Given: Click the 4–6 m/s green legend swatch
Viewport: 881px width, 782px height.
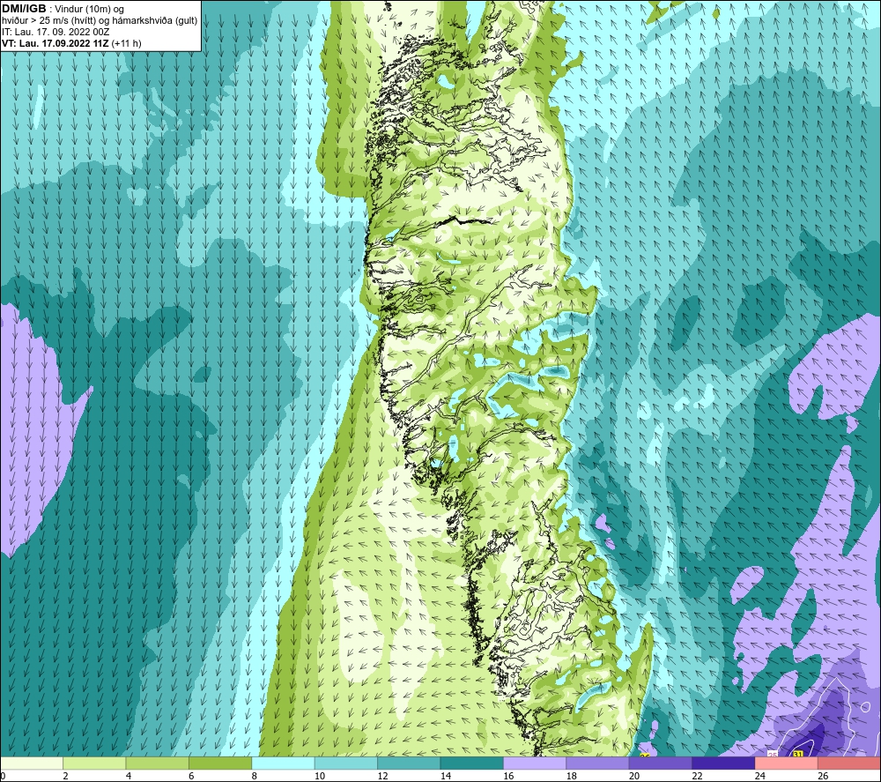Looking at the screenshot, I should [158, 763].
